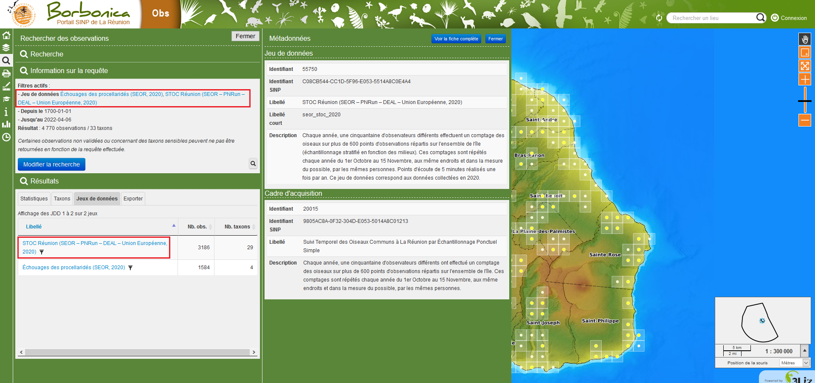Open the home icon in left sidebar
Image resolution: width=815 pixels, height=383 pixels.
click(x=6, y=35)
